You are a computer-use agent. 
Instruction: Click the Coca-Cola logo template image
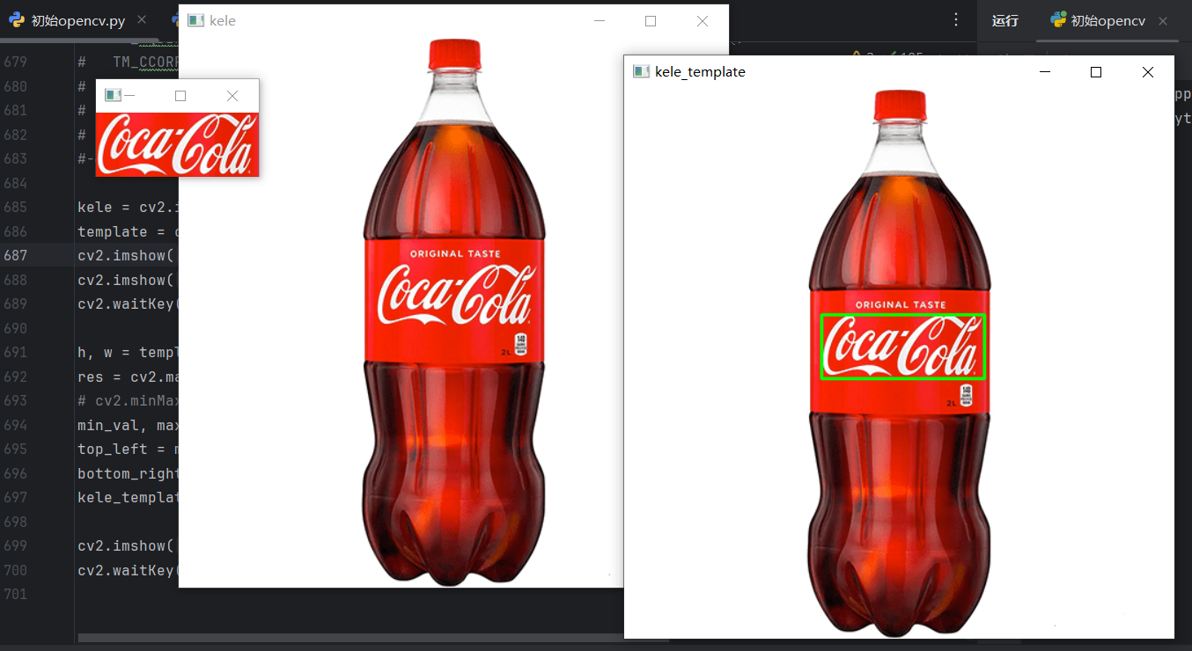[x=177, y=144]
